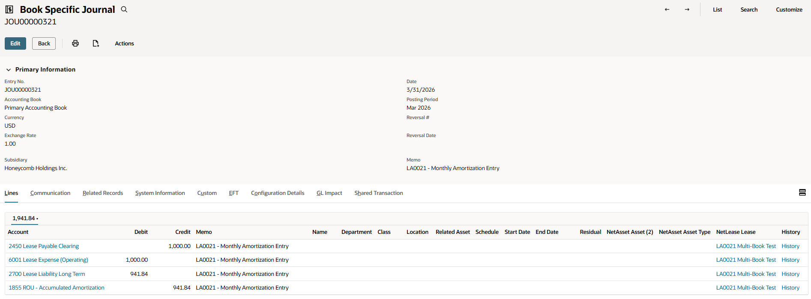Viewport: 811px width, 299px height.
Task: Click the print icon
Action: (x=75, y=43)
